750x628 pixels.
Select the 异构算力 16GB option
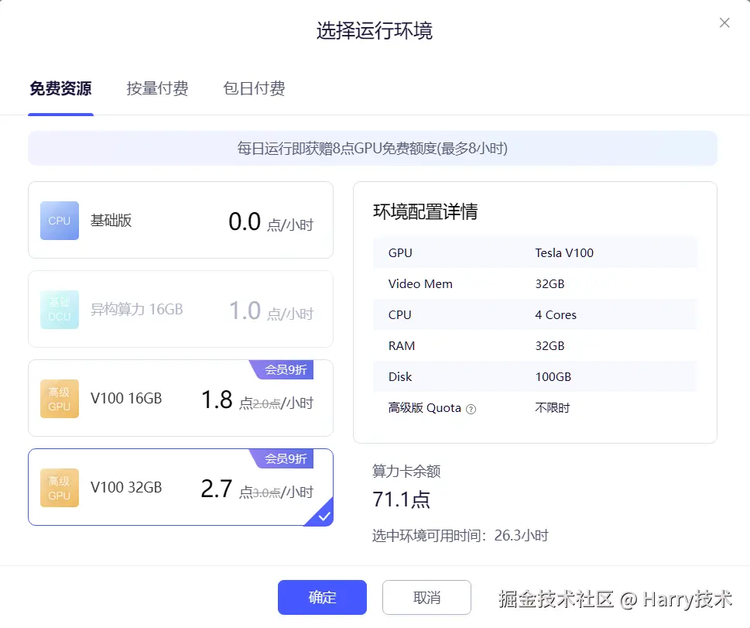[181, 309]
